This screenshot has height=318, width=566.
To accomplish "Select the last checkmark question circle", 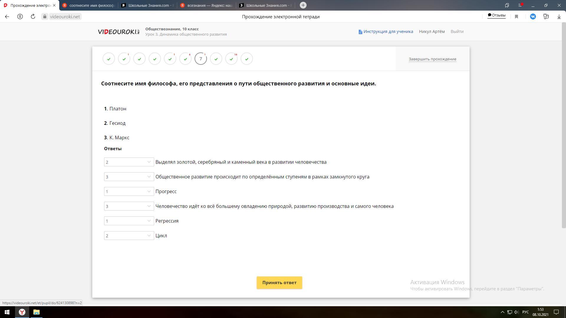I will click(x=247, y=59).
